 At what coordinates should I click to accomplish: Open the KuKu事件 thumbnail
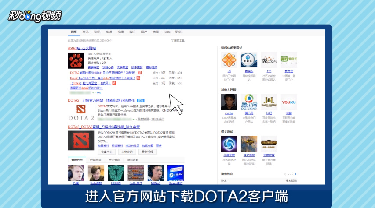pos(136,173)
